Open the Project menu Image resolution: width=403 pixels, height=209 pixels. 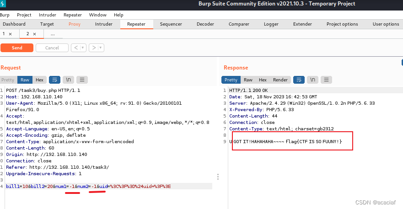pyautogui.click(x=24, y=15)
